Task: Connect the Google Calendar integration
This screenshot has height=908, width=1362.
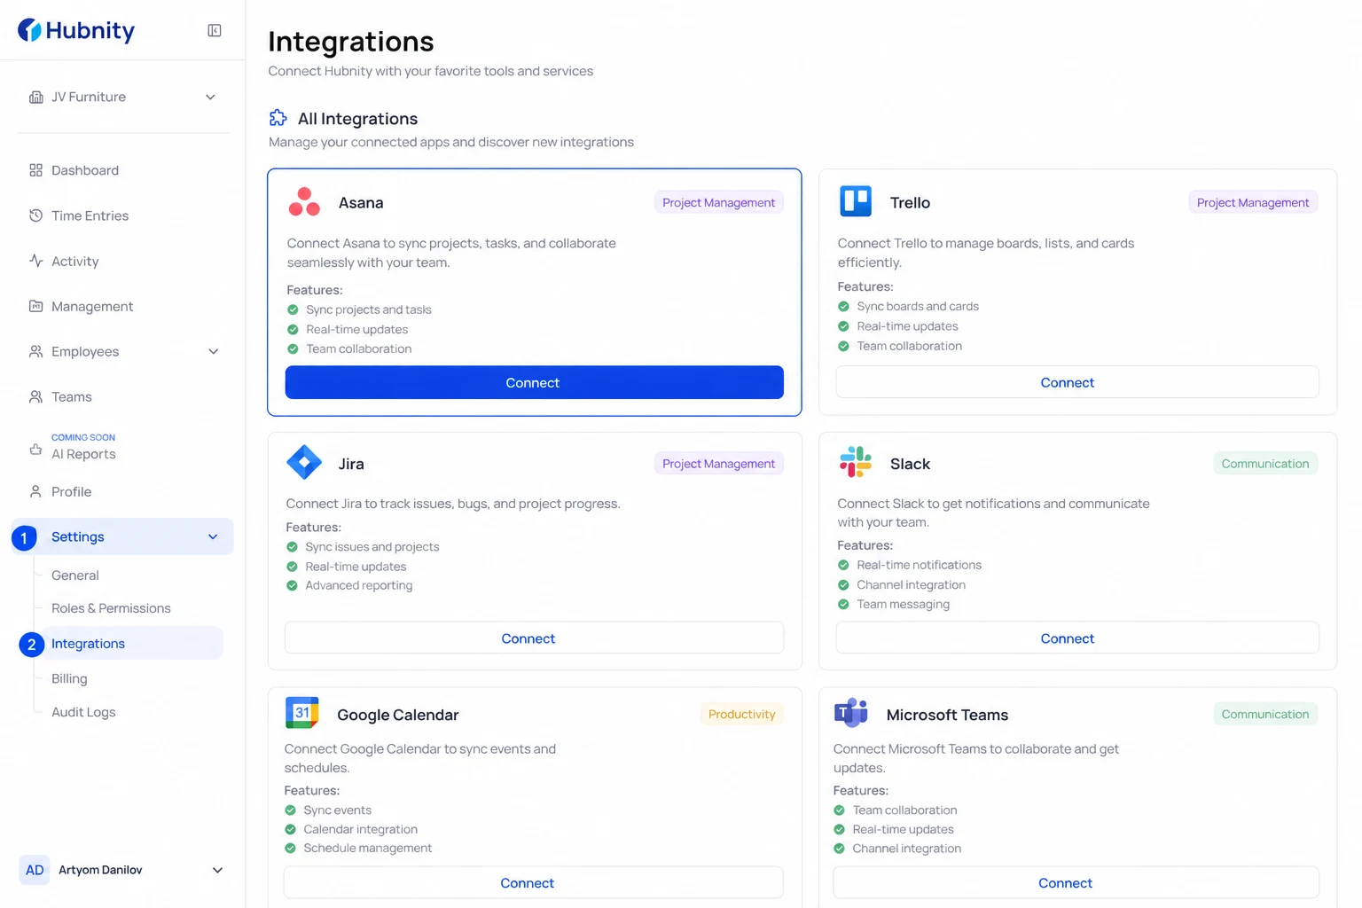Action: (533, 882)
